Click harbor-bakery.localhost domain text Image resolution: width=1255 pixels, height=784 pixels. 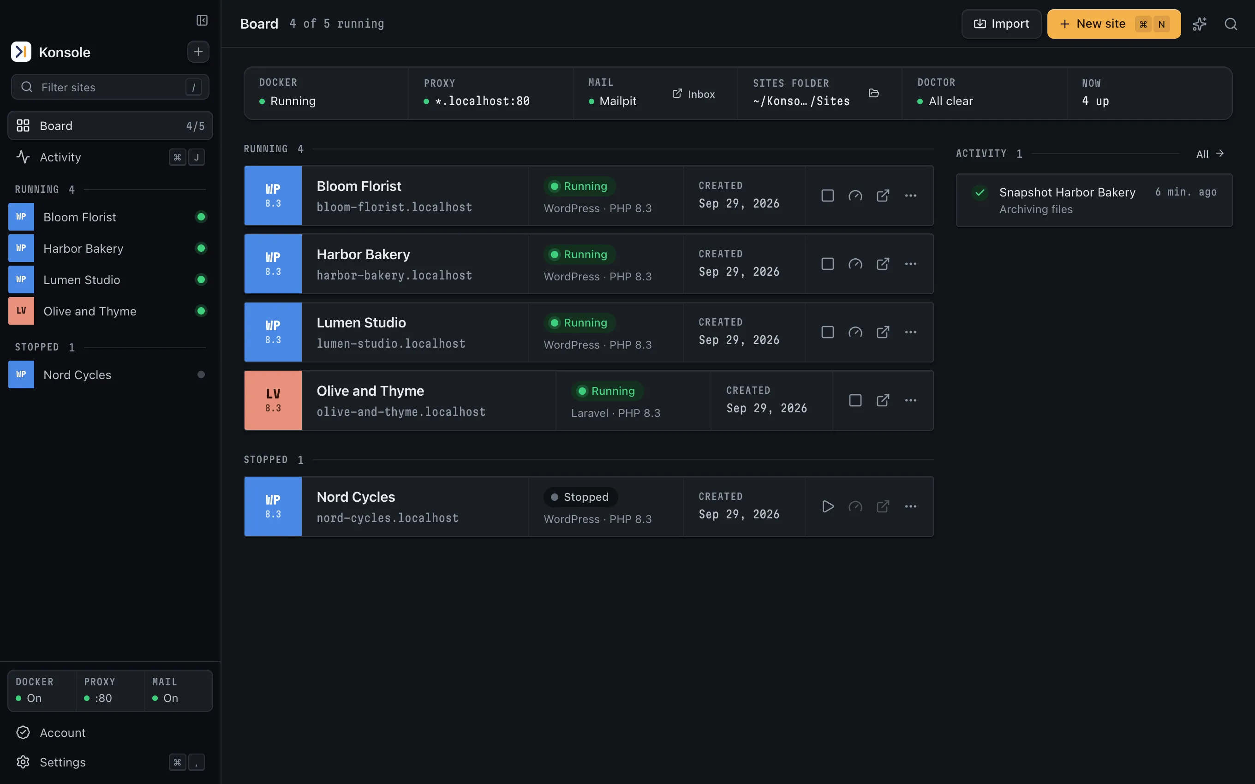click(394, 275)
